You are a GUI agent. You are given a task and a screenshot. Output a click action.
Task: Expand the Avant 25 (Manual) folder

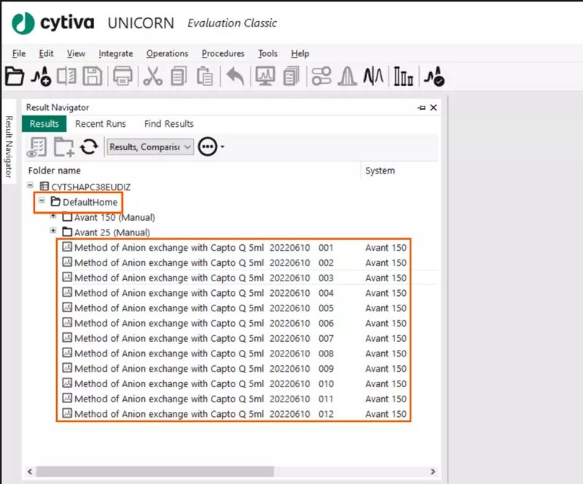point(52,232)
